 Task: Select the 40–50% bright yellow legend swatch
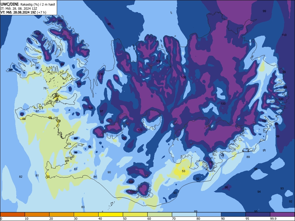click(x=111, y=215)
